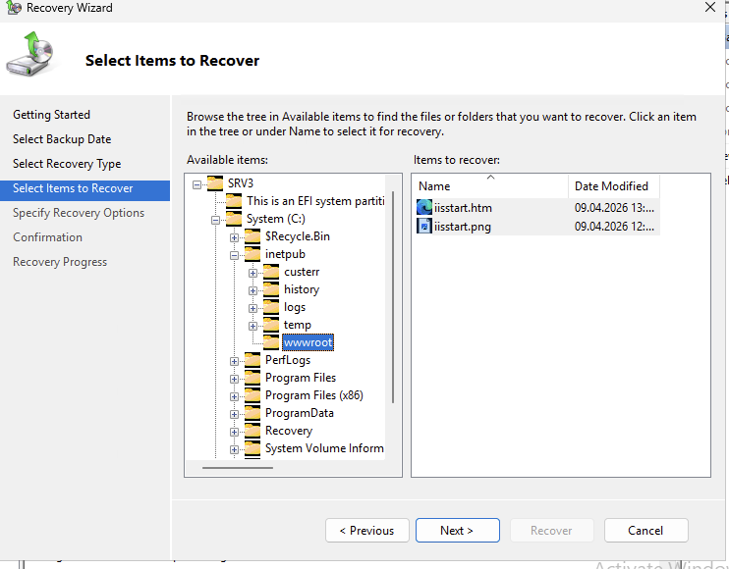
Task: Click the tree's horizontal scrollbar thumb
Action: (238, 468)
